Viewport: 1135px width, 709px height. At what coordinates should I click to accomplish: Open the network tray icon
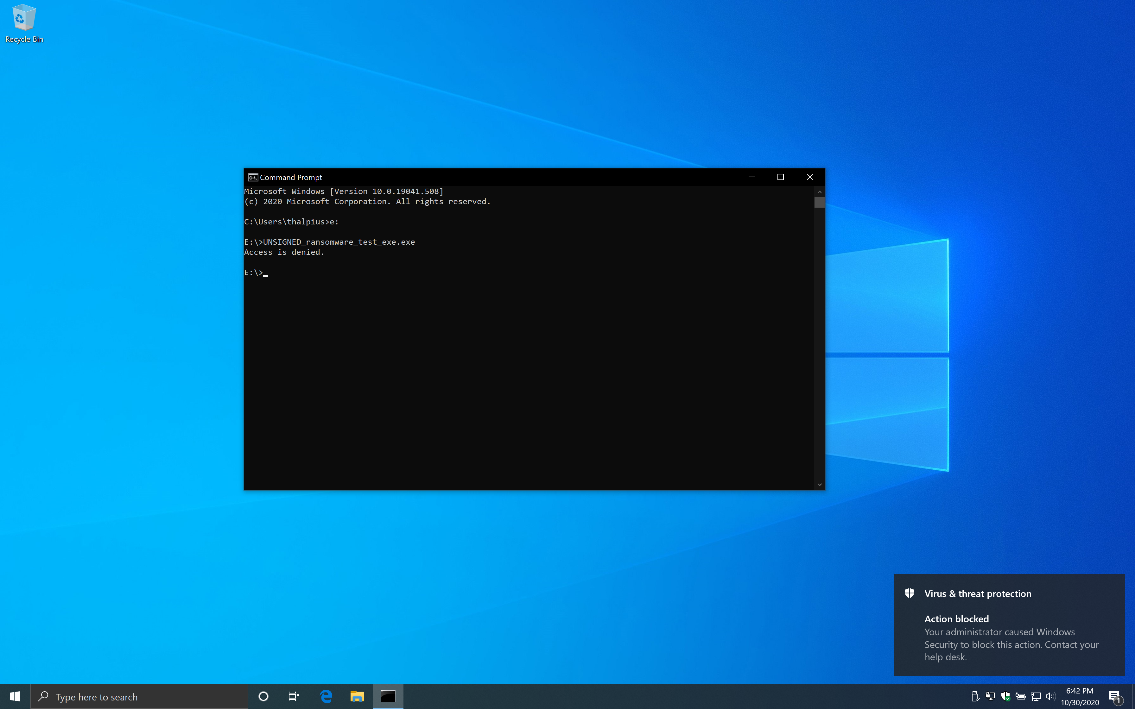pyautogui.click(x=1036, y=696)
